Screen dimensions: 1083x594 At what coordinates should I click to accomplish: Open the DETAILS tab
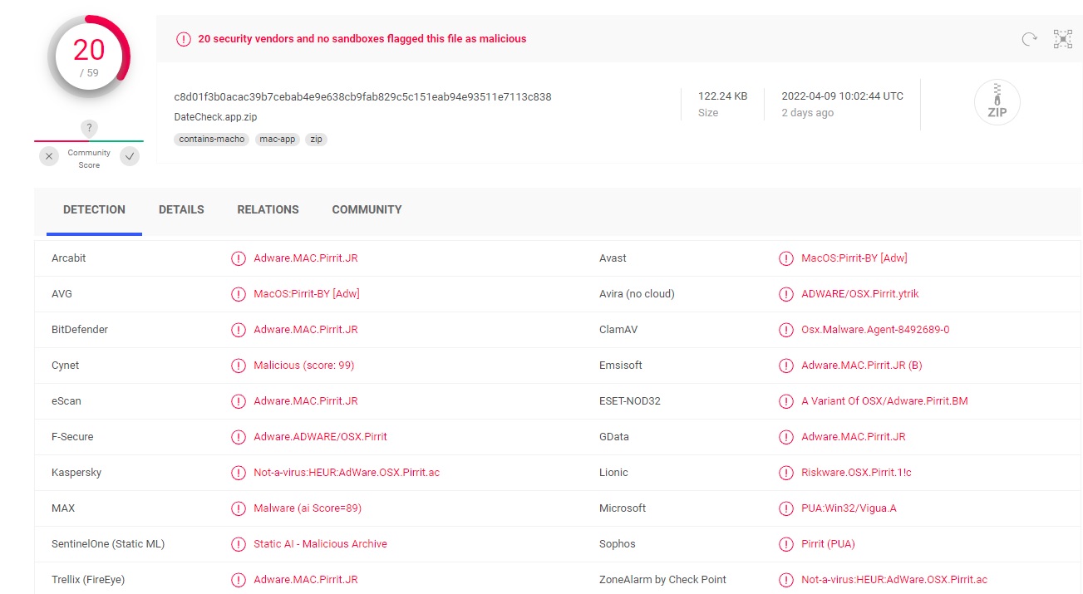[181, 210]
